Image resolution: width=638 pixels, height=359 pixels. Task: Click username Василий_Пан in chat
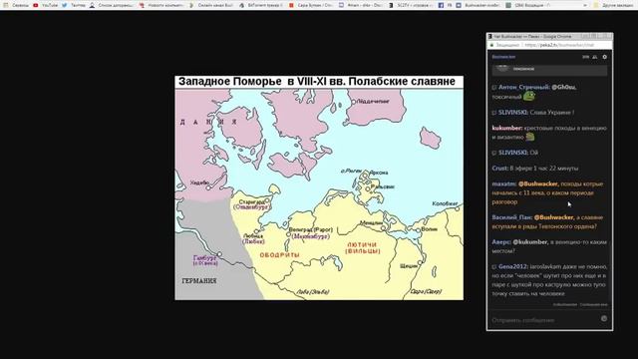511,217
